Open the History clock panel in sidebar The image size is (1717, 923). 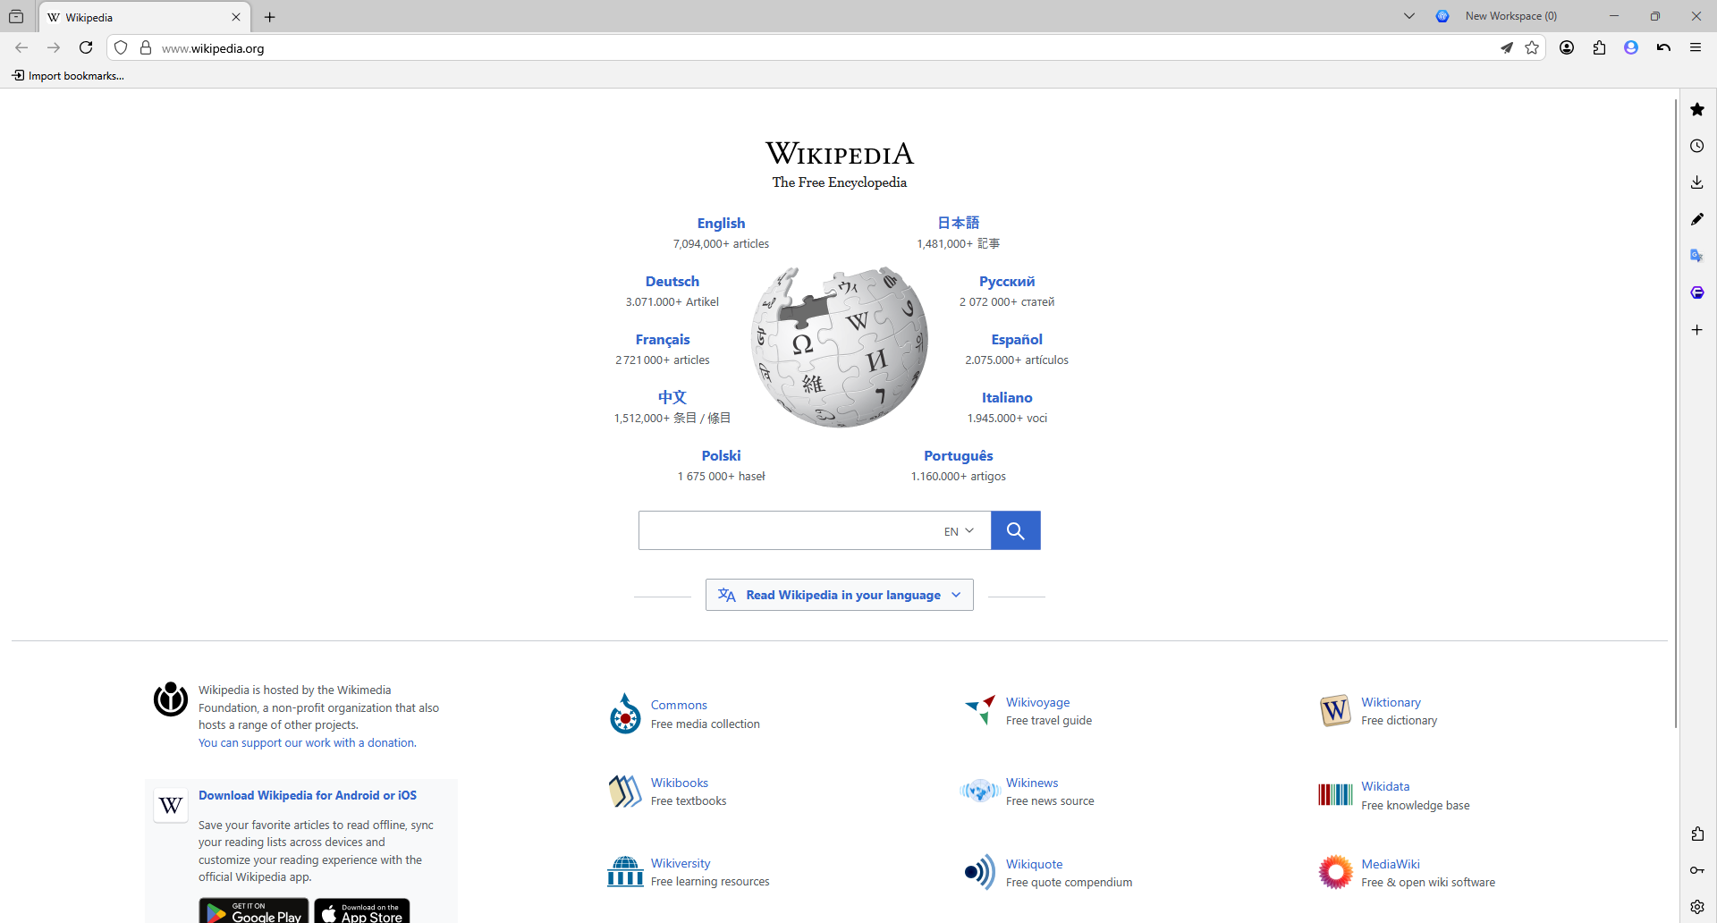[x=1697, y=146]
